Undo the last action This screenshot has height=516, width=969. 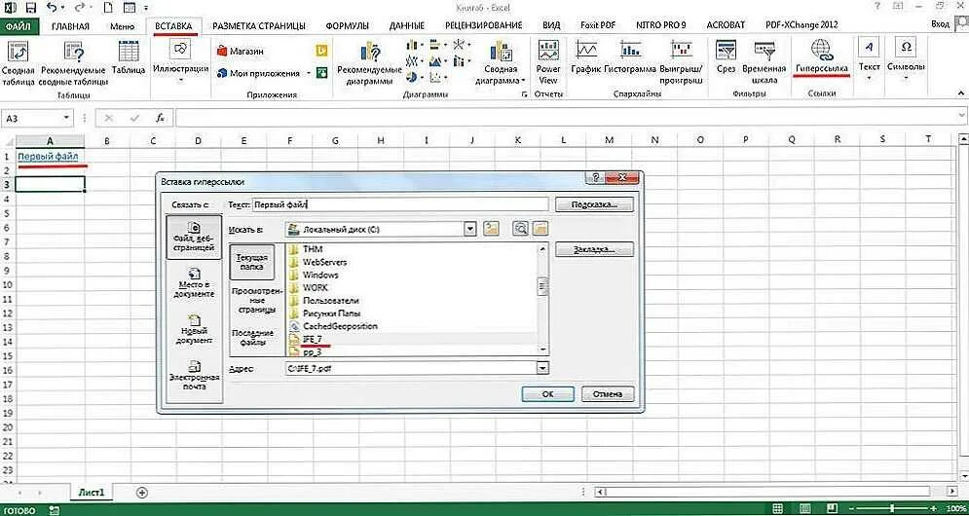tap(53, 8)
